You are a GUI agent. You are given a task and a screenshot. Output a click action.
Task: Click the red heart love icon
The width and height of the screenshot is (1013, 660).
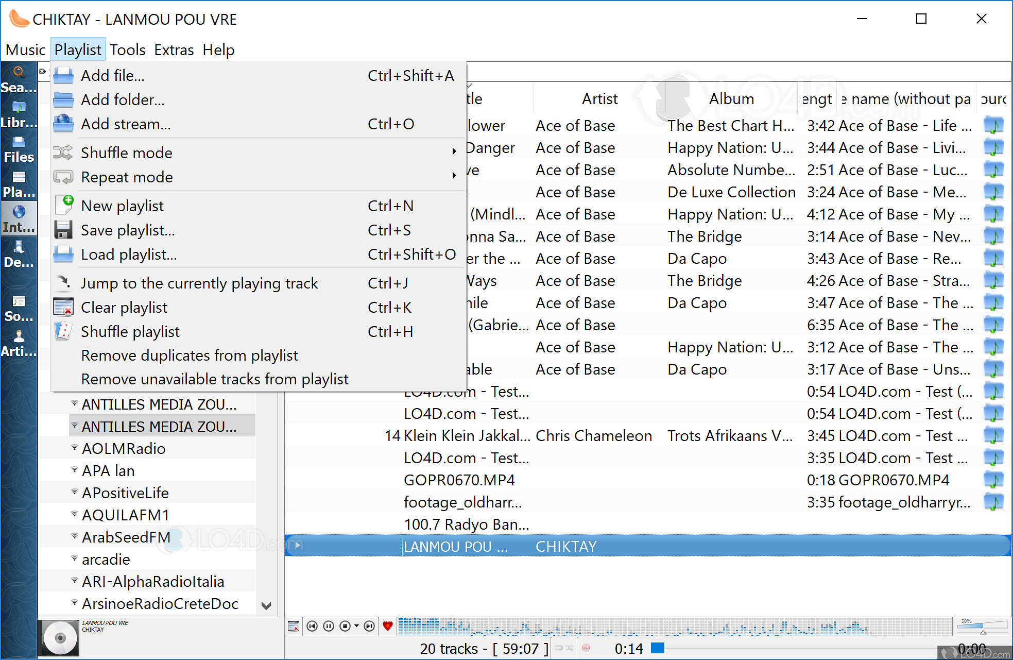388,626
